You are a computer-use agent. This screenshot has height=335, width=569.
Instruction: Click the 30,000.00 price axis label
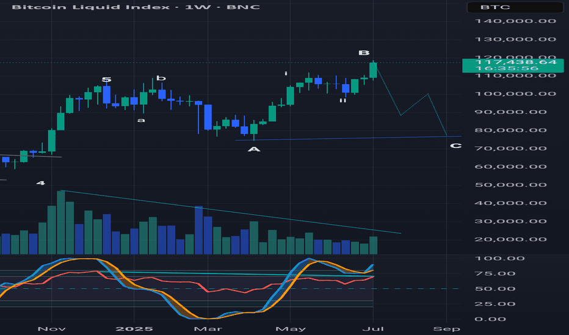pos(510,221)
